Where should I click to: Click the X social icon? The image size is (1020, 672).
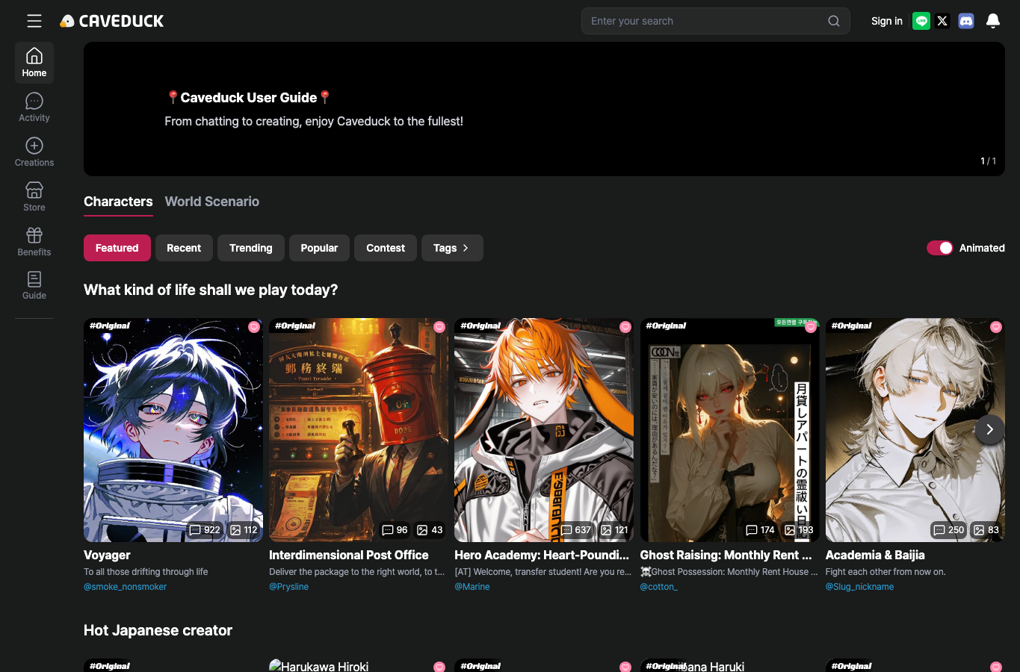(942, 21)
